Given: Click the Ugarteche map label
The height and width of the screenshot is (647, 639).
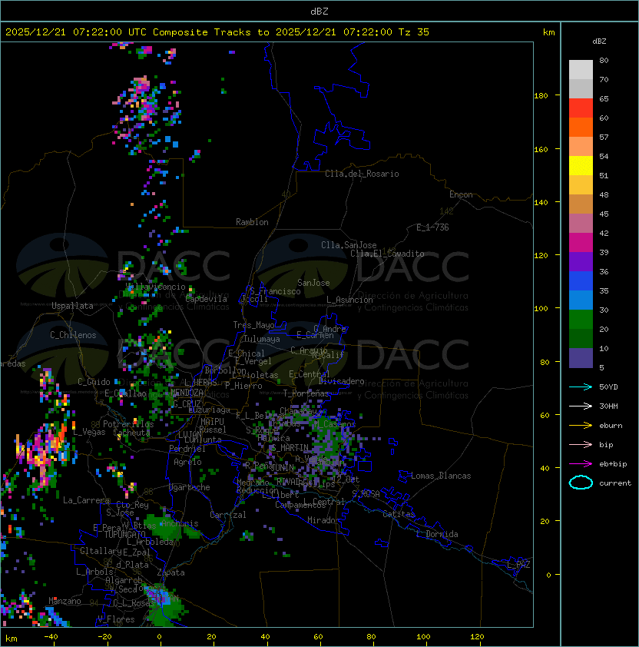Looking at the screenshot, I should [190, 487].
